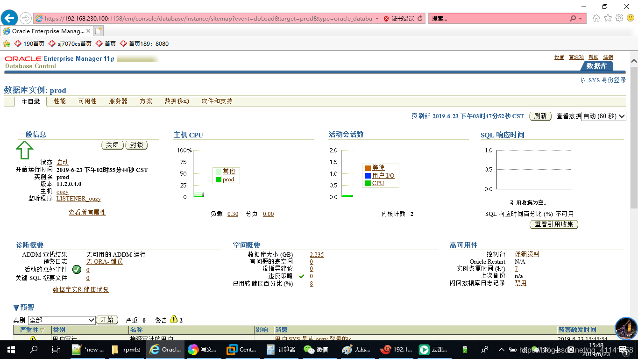The width and height of the screenshot is (638, 359).
Task: Switch to the 可用性 tab
Action: pos(87,101)
